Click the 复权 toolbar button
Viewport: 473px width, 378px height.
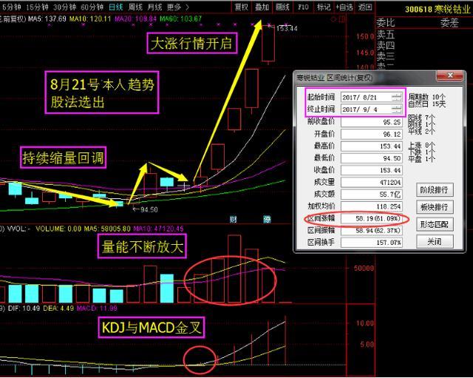[x=241, y=6]
